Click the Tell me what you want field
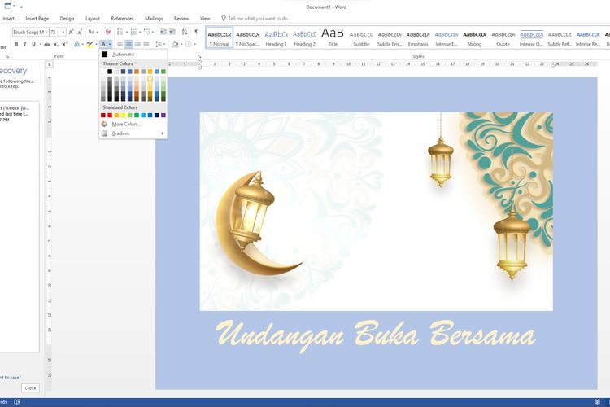Screen dimensions: 610x407 [259, 18]
